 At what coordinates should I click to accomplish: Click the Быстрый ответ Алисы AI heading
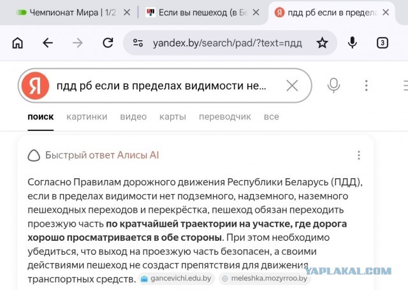(102, 155)
